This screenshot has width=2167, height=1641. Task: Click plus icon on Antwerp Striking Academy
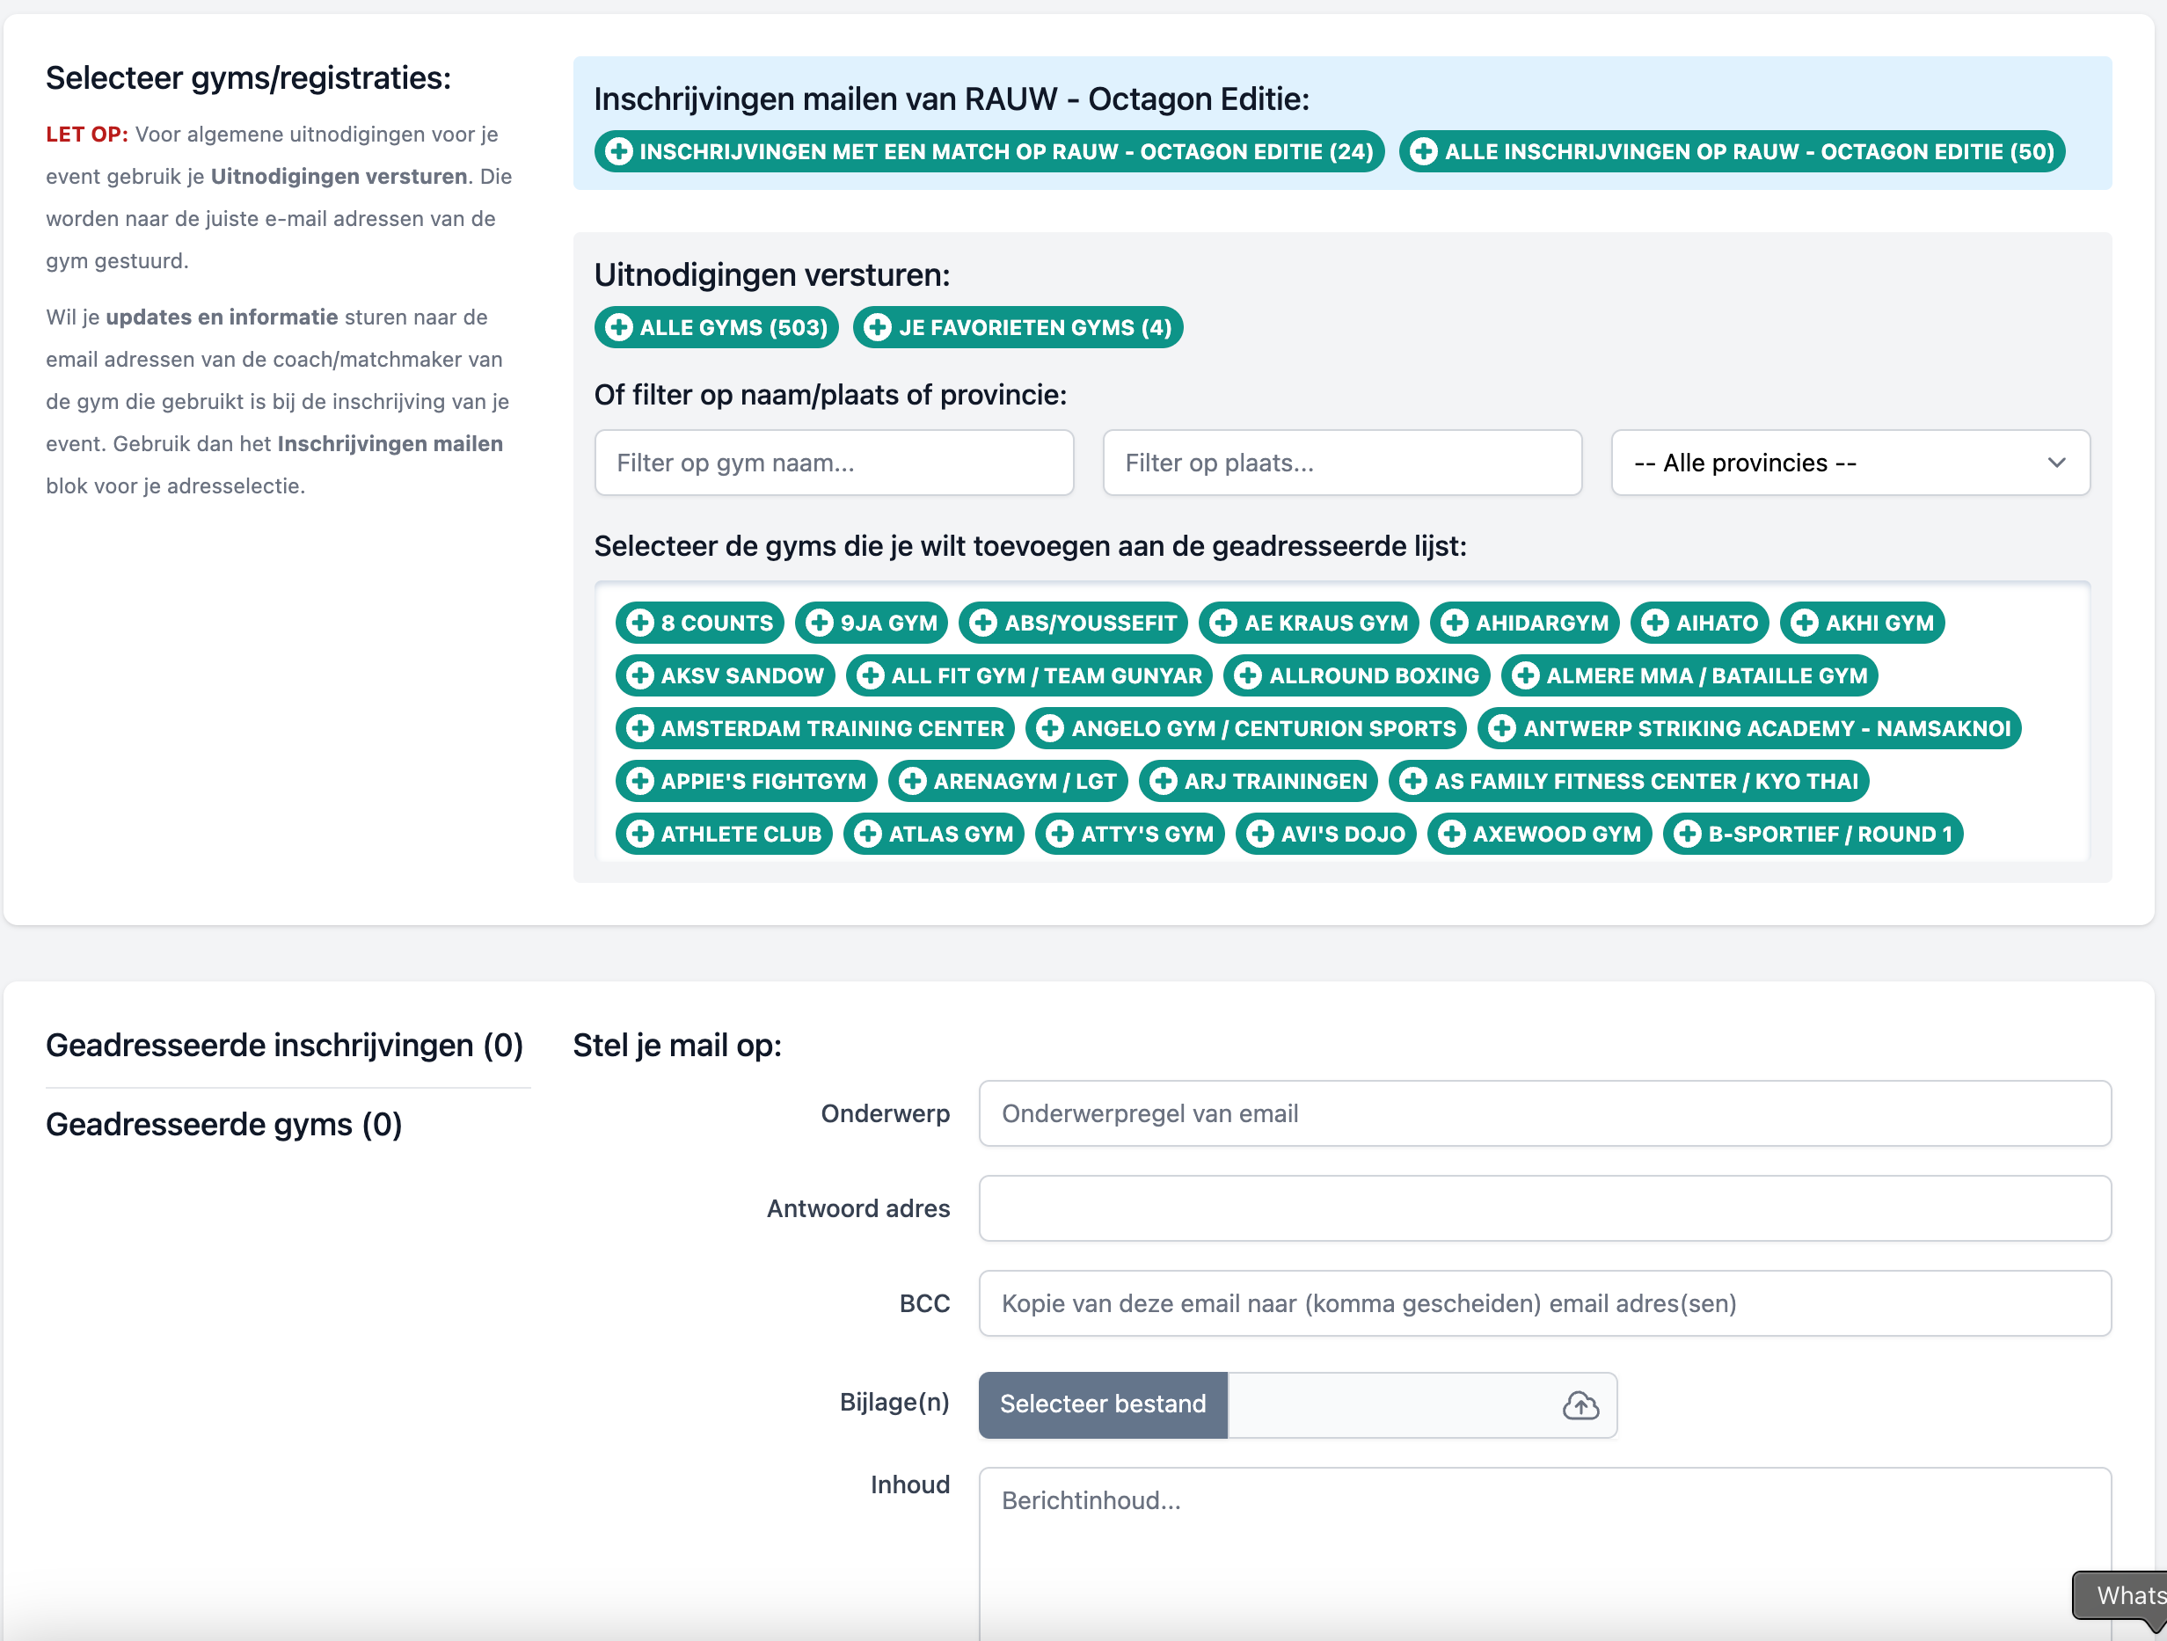tap(1502, 729)
